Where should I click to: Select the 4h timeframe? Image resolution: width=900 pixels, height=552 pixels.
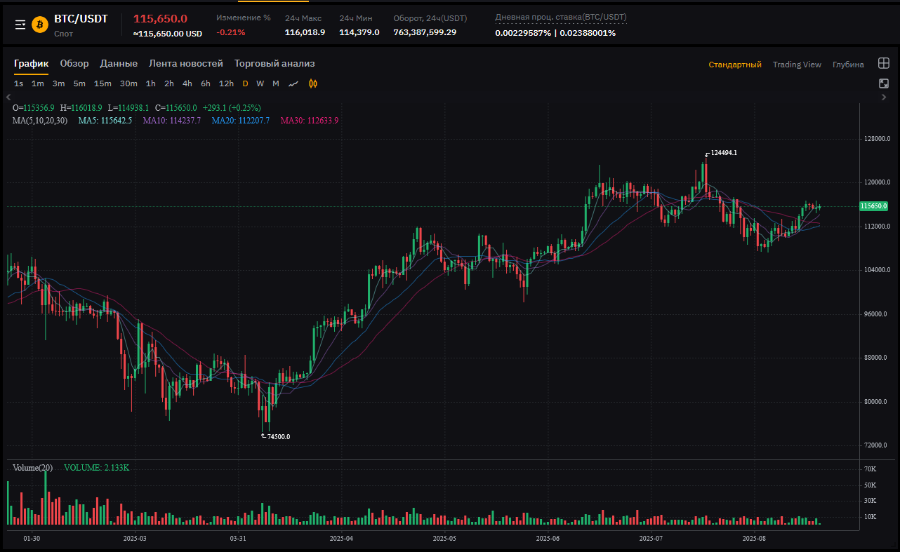click(187, 83)
